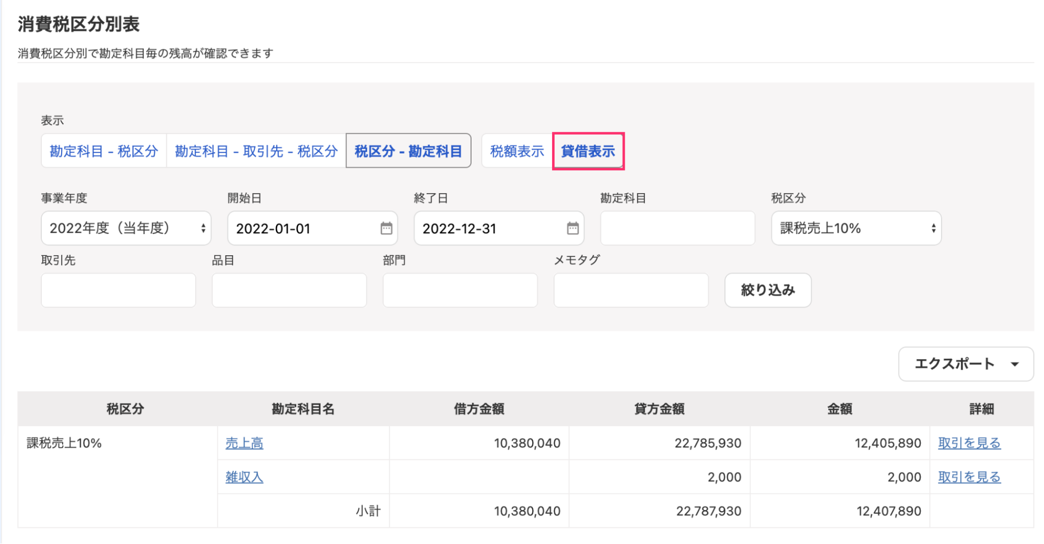Viewport: 1044px width, 544px height.
Task: Focus the 部門 filter input field
Action: [x=460, y=290]
